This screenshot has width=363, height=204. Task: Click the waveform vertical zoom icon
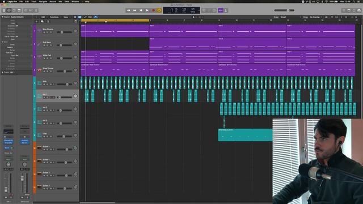[326, 17]
